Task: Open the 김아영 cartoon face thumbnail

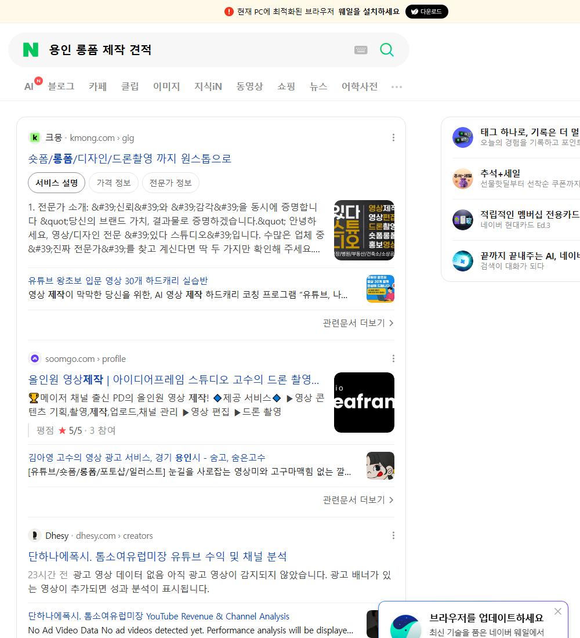Action: click(x=380, y=466)
